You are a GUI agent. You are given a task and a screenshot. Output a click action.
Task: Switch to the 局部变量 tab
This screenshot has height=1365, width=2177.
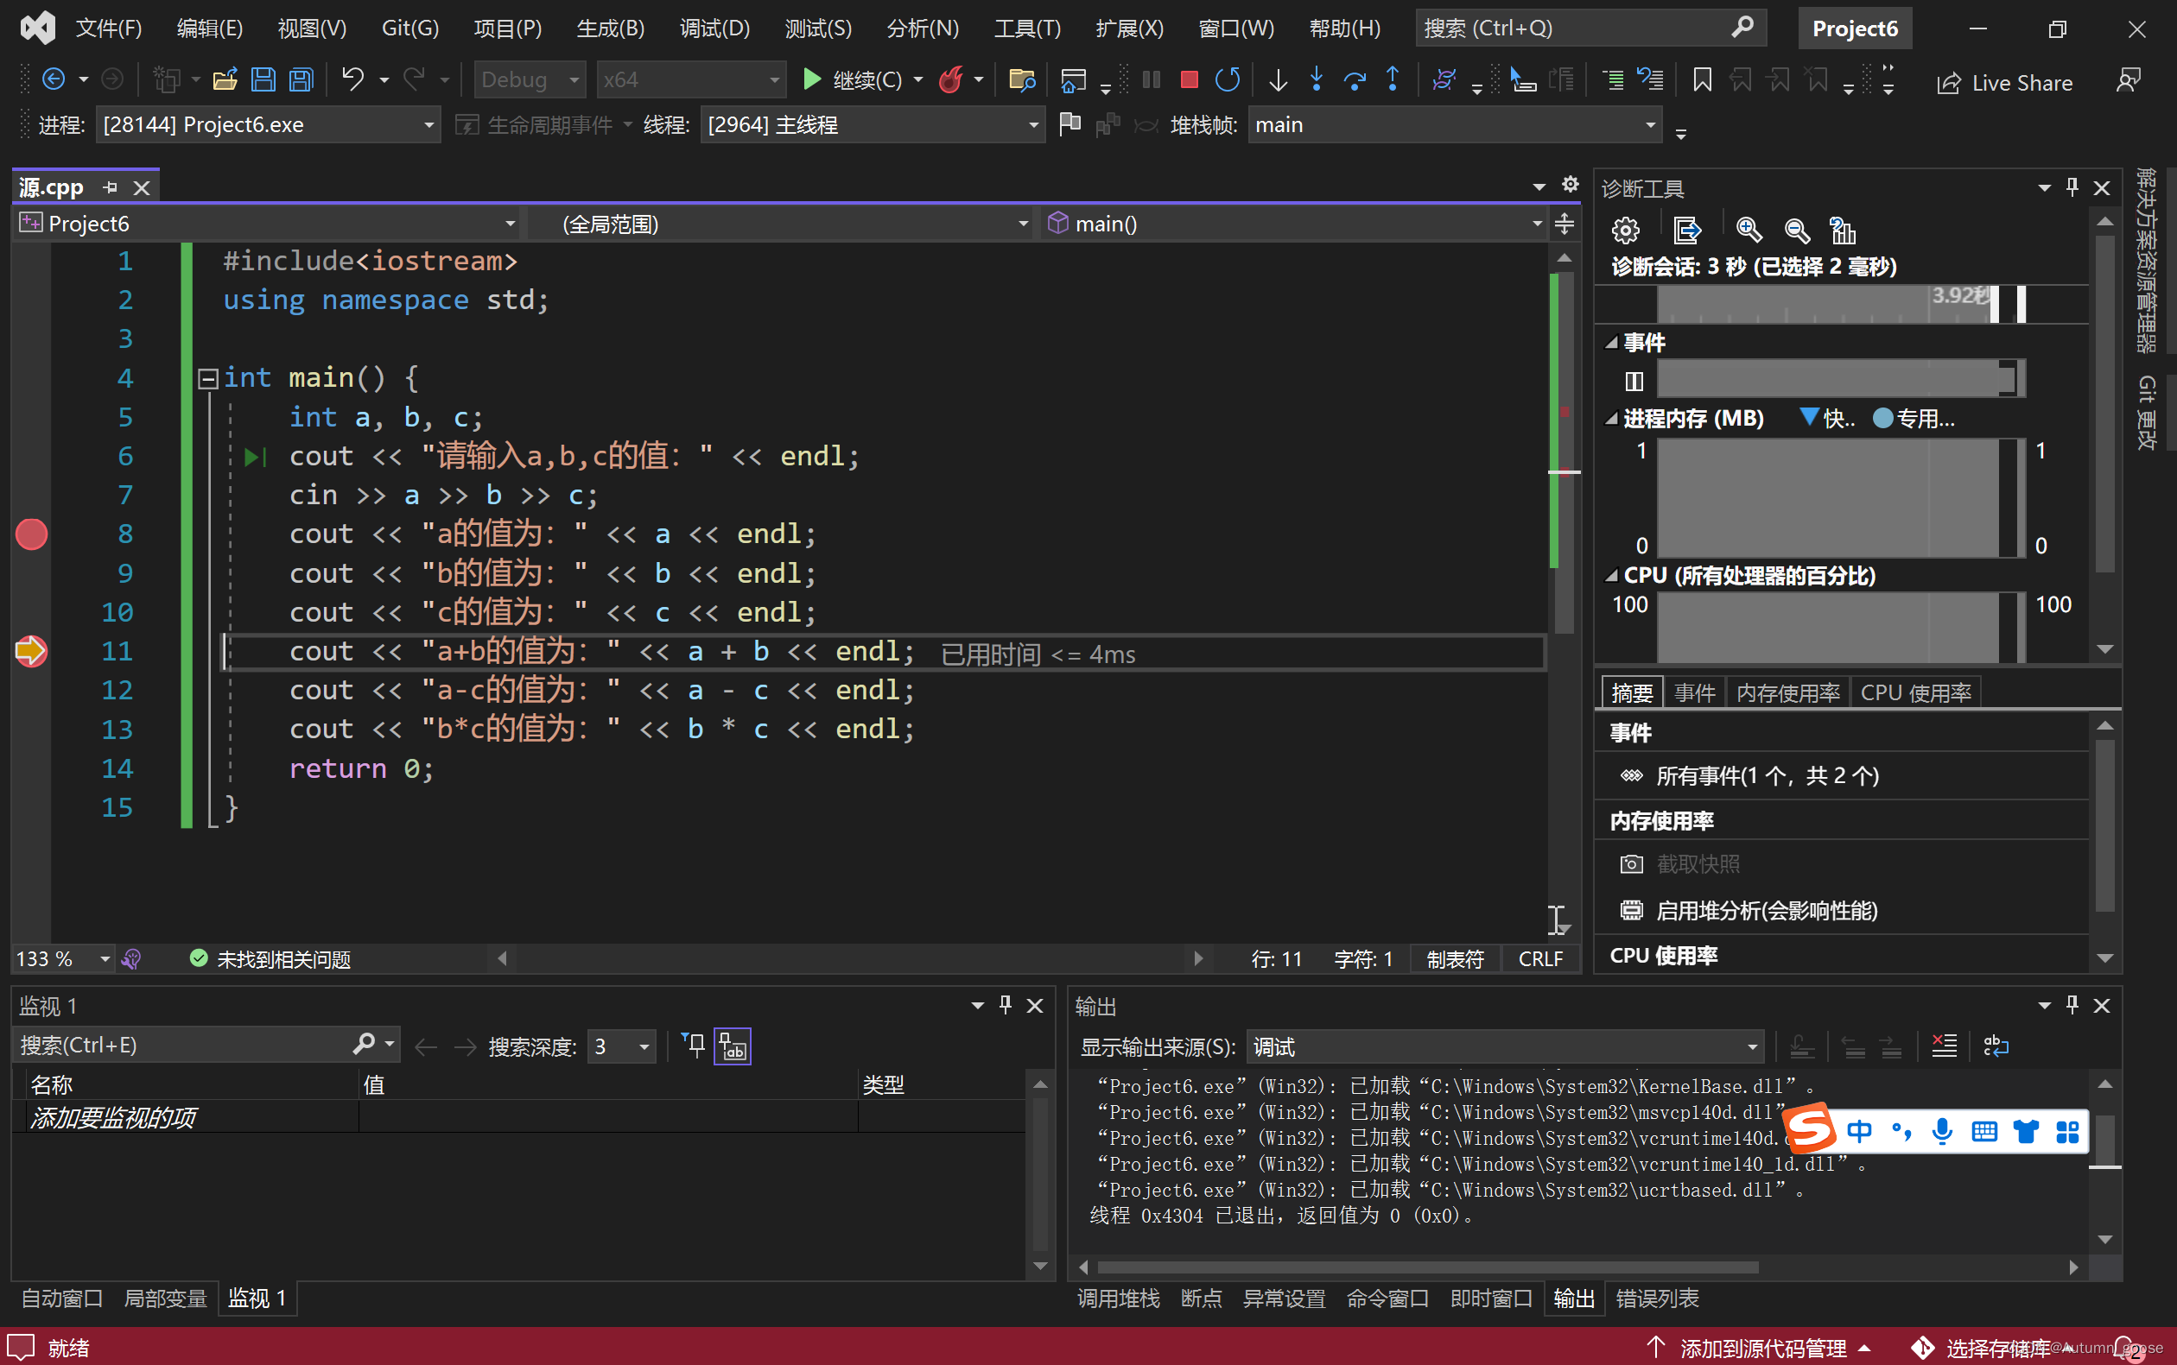coord(164,1299)
